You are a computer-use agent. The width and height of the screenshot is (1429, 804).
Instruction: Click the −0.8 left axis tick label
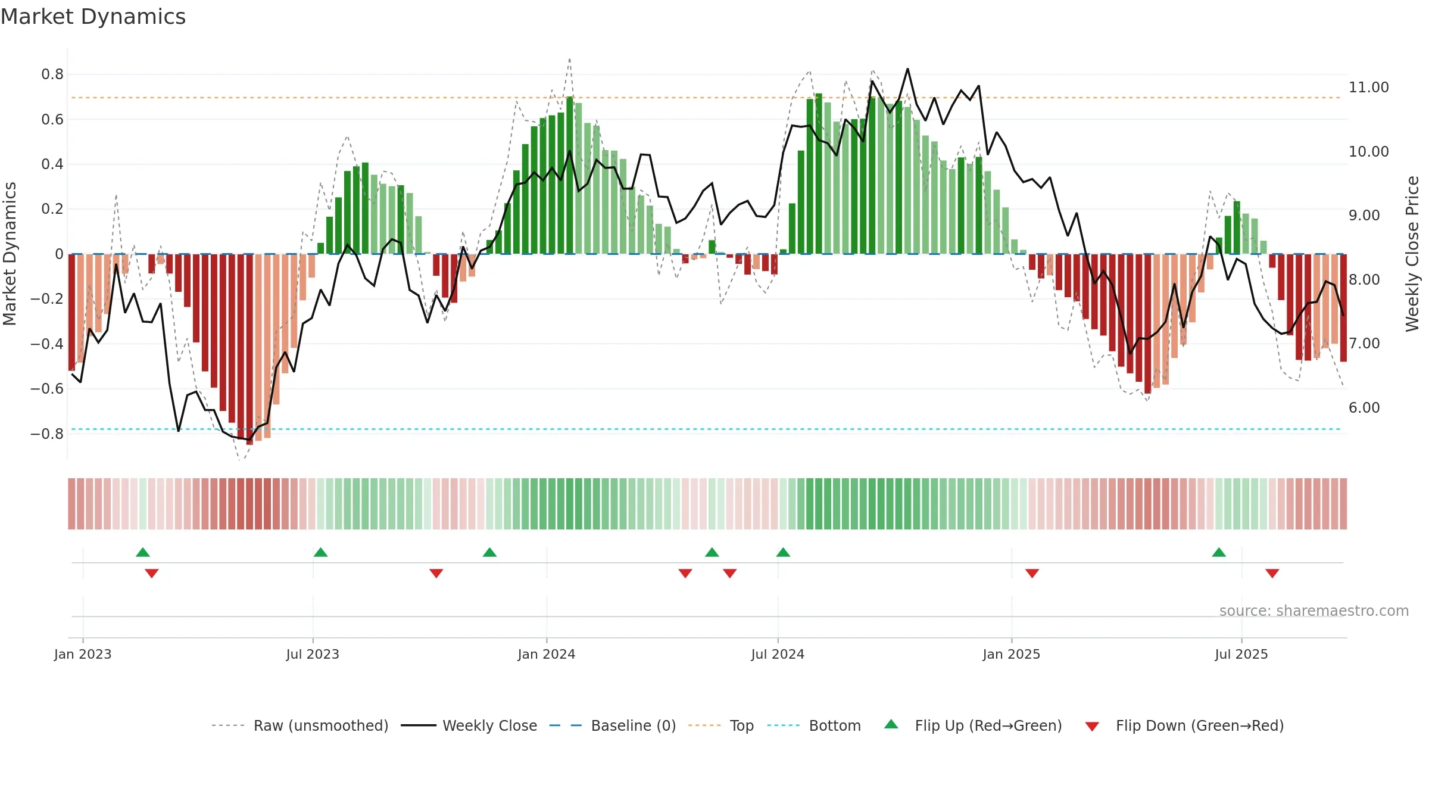coord(47,434)
